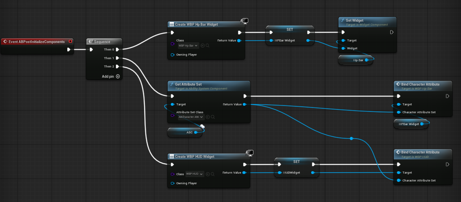Click the exec output pin of Event ABPostInitializeComponents
Image resolution: width=461 pixels, height=202 pixels.
coord(68,50)
